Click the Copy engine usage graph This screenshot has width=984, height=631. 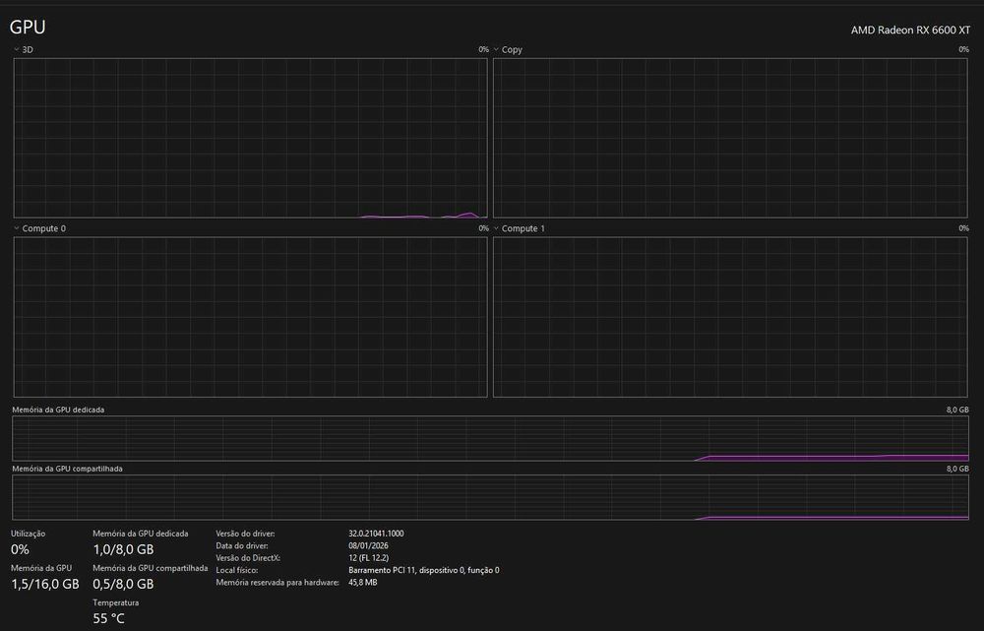tap(730, 138)
